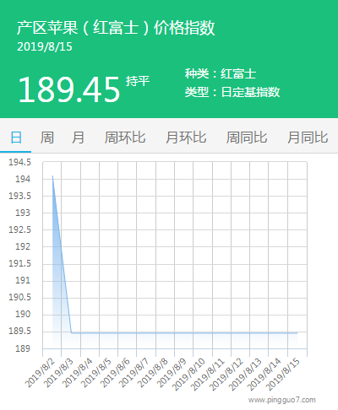Click the chart line end at 2019/8/15
Viewport: 338px width, 410px height.
coord(297,333)
